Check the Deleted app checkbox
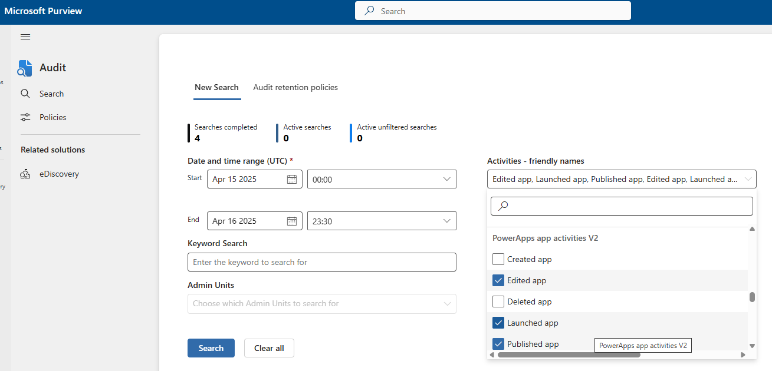This screenshot has height=371, width=772. [498, 302]
